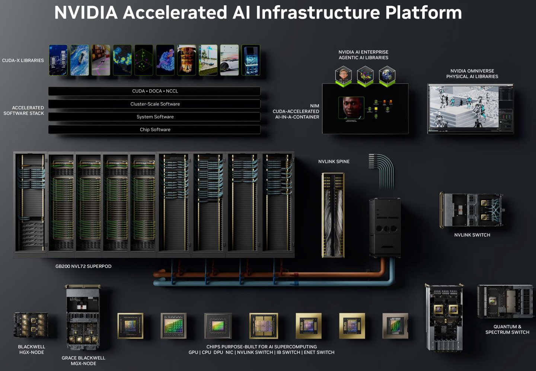Screen dimensions: 536x371
Task: Click the CHIPS PURPOSE-BUILT FOR AI SUPERCOMPUTING caption
Action: coord(262,346)
